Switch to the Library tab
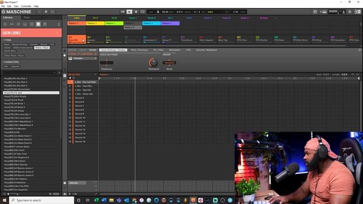Image resolution: width=363 pixels, height=204 pixels. pyautogui.click(x=8, y=18)
